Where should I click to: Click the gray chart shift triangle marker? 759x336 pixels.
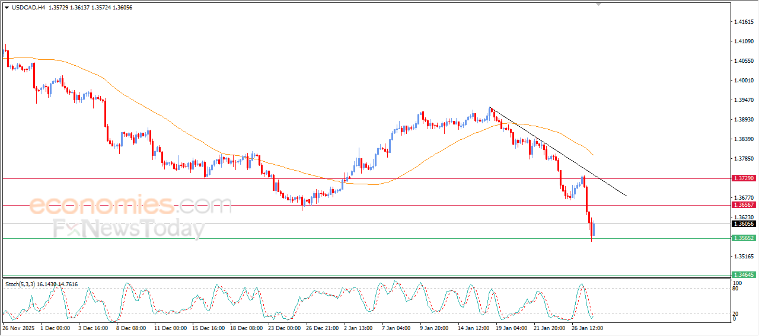point(599,4)
